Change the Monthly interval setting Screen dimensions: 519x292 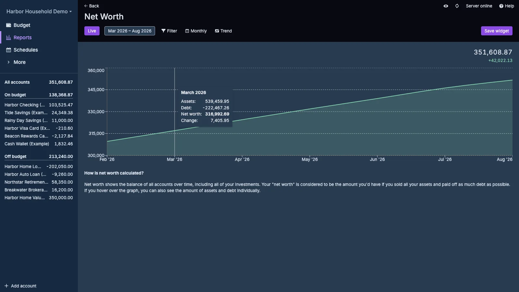click(x=196, y=31)
